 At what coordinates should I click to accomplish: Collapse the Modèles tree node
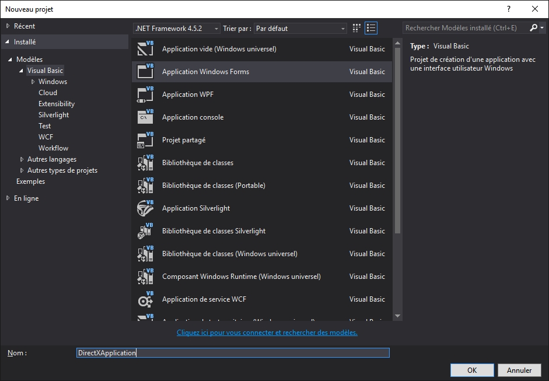click(x=10, y=59)
